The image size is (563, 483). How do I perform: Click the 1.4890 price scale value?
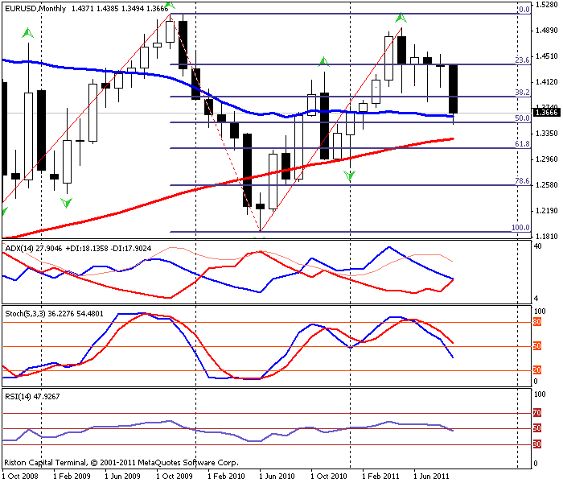tap(546, 31)
